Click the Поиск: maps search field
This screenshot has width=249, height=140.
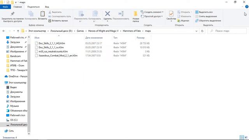point(227,31)
